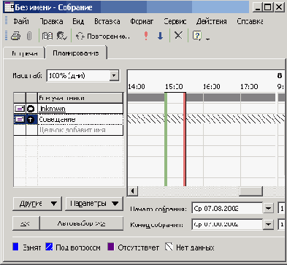Click the Повторение button
The image size is (287, 265).
103,36
